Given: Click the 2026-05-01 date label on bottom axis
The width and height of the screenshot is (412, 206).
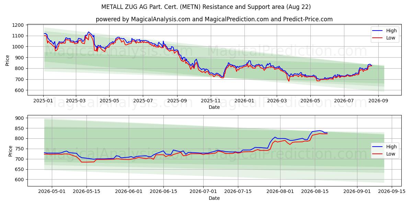Looking at the screenshot, I should pos(52,192).
